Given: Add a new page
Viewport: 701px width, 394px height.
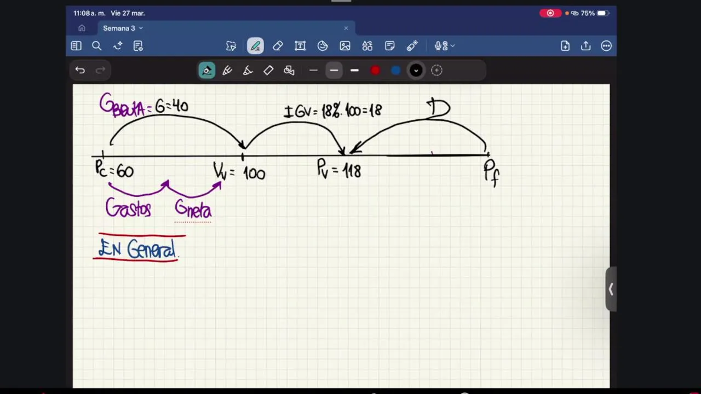Looking at the screenshot, I should point(565,46).
